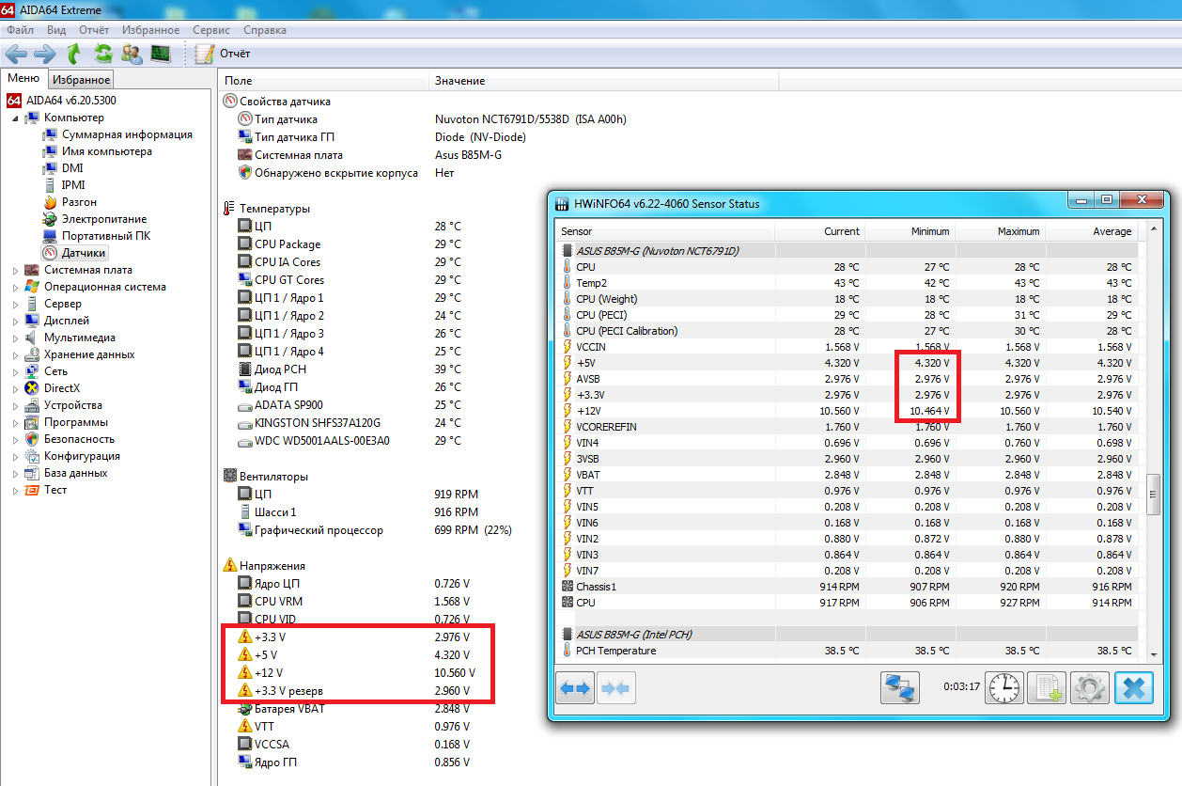Open the sensor monitor graph toolbar icon
The height and width of the screenshot is (786, 1182).
click(161, 54)
